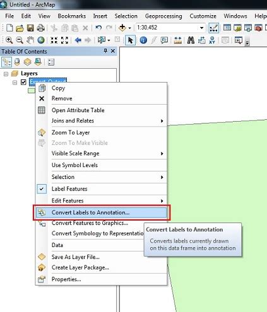Choose Copy in the context menu
267x312 pixels.
pyautogui.click(x=102, y=88)
